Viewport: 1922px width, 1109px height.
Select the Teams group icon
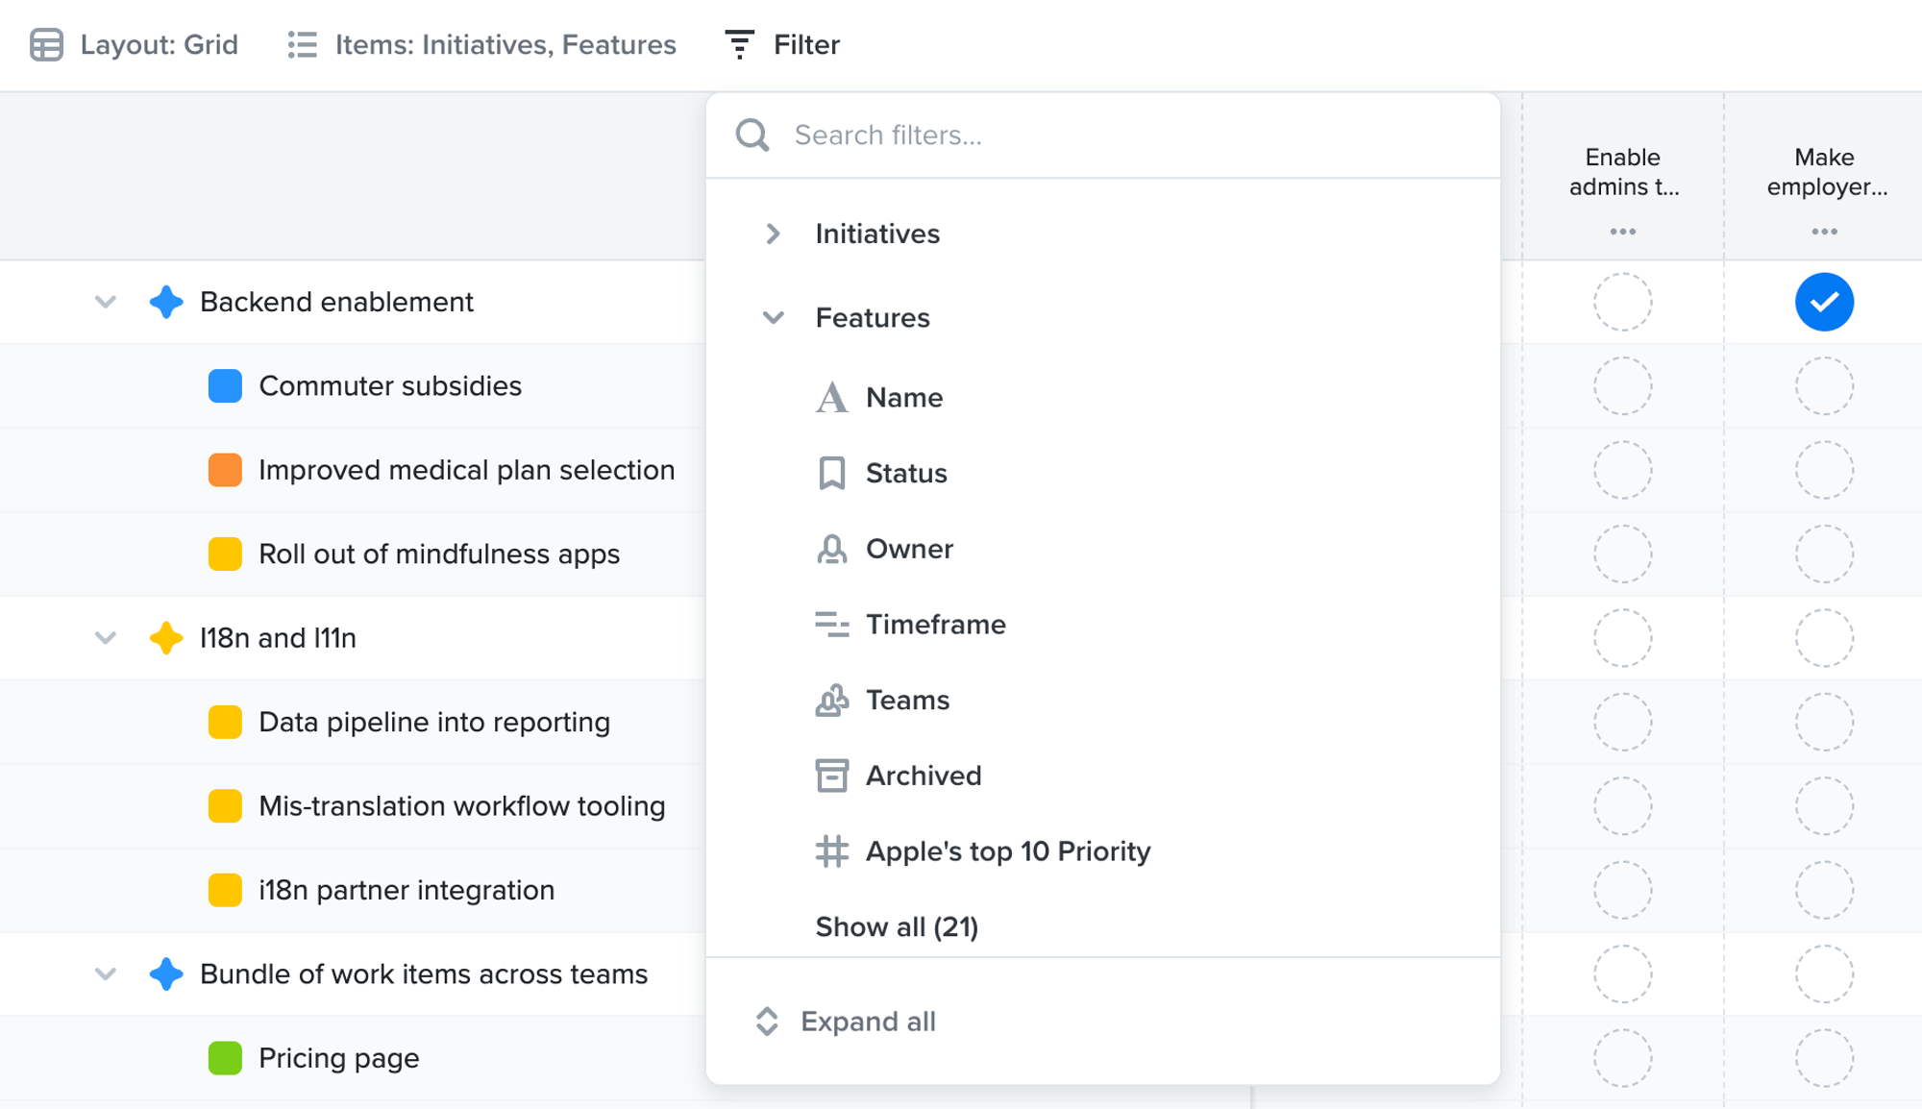[832, 700]
